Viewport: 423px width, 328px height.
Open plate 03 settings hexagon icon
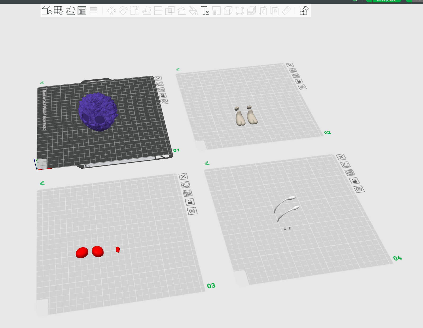(x=192, y=211)
